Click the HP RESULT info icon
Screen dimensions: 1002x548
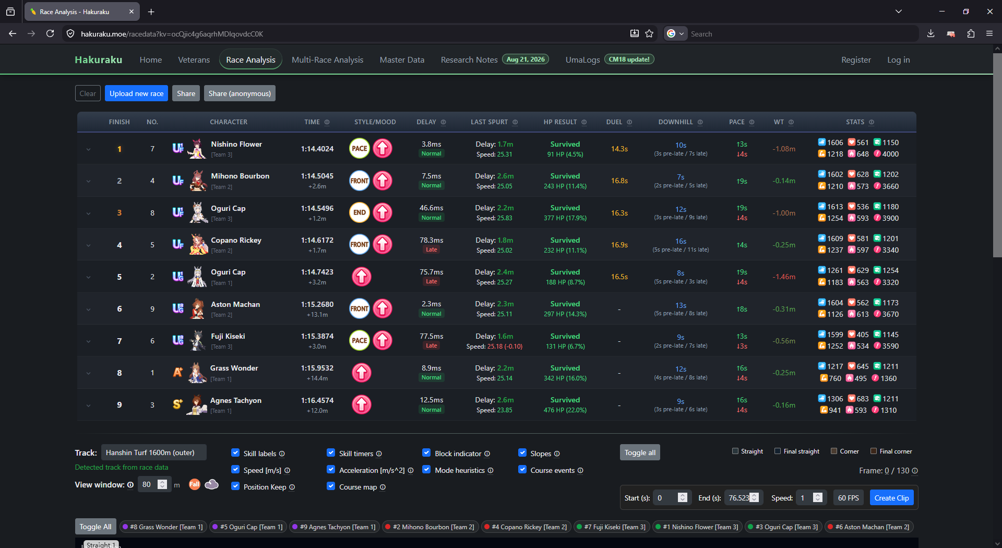(584, 122)
